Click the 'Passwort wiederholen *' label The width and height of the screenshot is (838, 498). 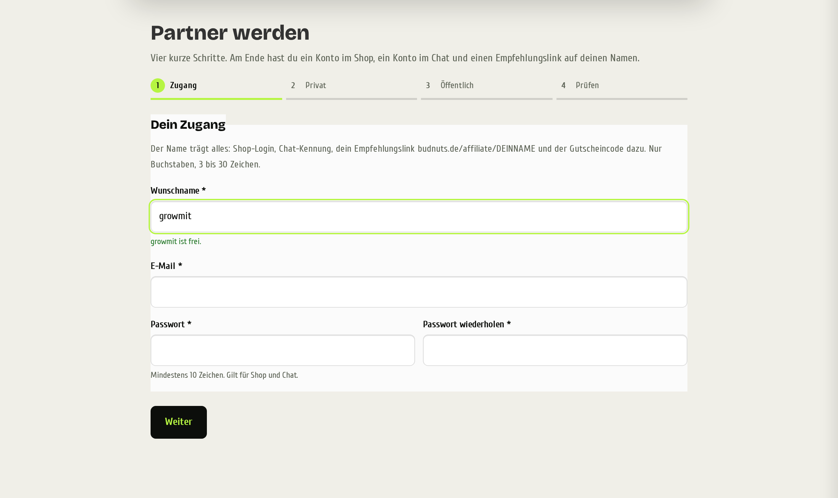(x=466, y=324)
